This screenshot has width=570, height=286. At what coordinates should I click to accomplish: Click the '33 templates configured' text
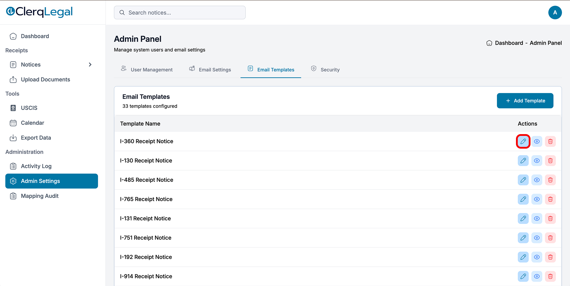click(x=150, y=106)
